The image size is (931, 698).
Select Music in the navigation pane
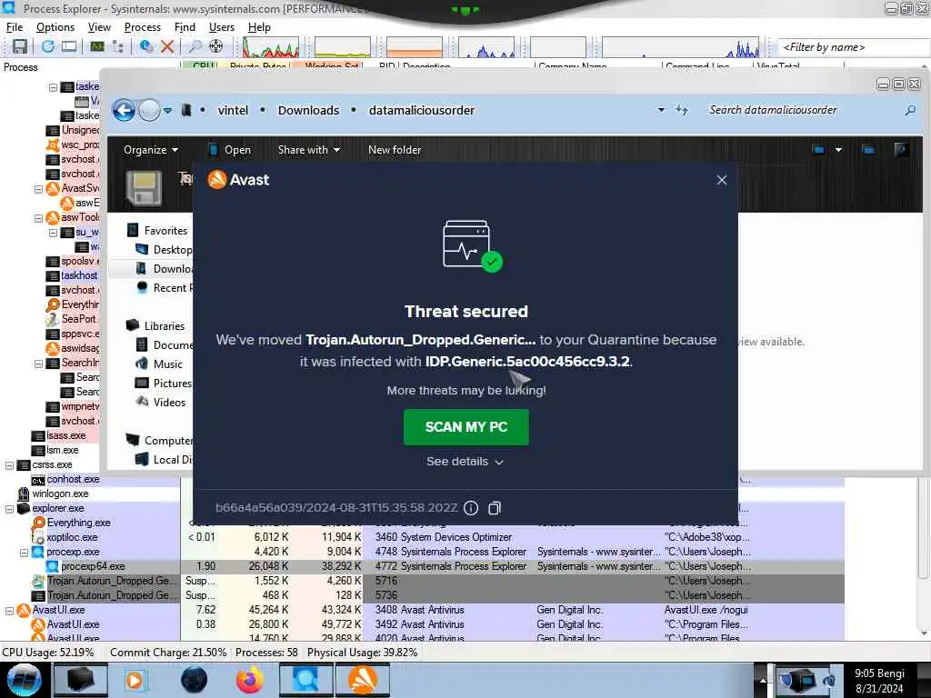click(x=160, y=364)
